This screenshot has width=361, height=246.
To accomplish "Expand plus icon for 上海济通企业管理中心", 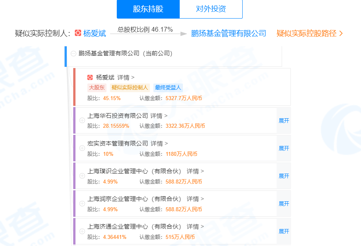I will pos(82,231).
